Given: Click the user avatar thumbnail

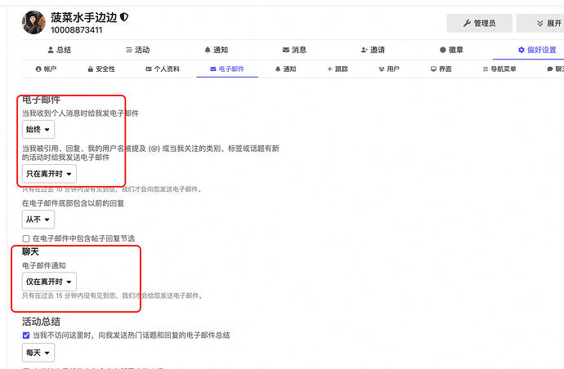Looking at the screenshot, I should coord(34,23).
